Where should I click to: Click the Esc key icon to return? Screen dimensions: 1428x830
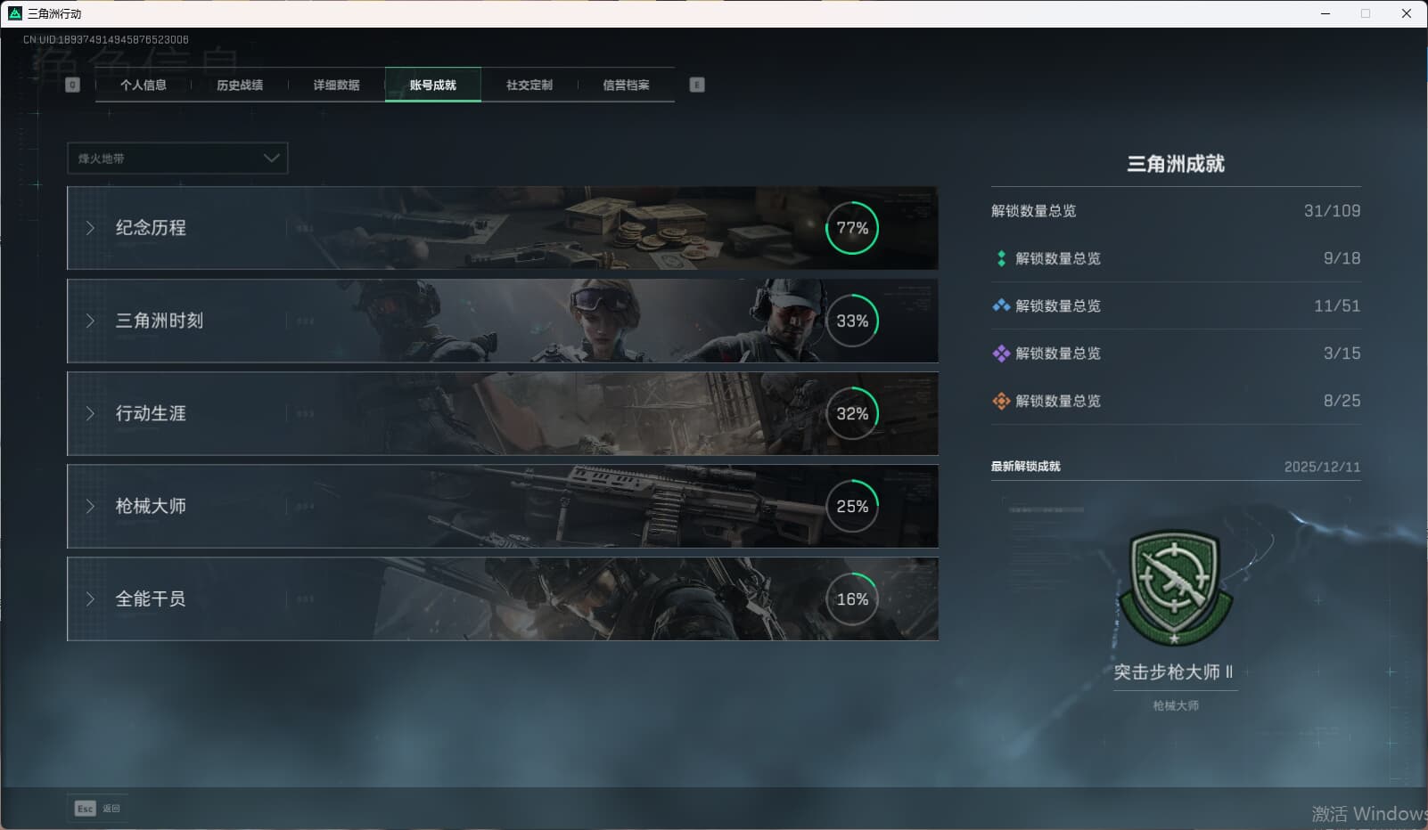(85, 809)
